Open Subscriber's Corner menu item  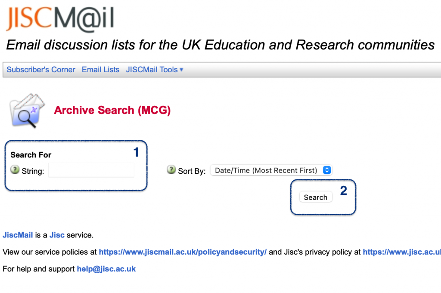41,70
